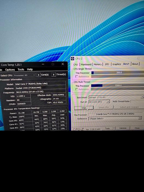Switch to the Memory tab
The image size is (144, 192).
click(98, 64)
